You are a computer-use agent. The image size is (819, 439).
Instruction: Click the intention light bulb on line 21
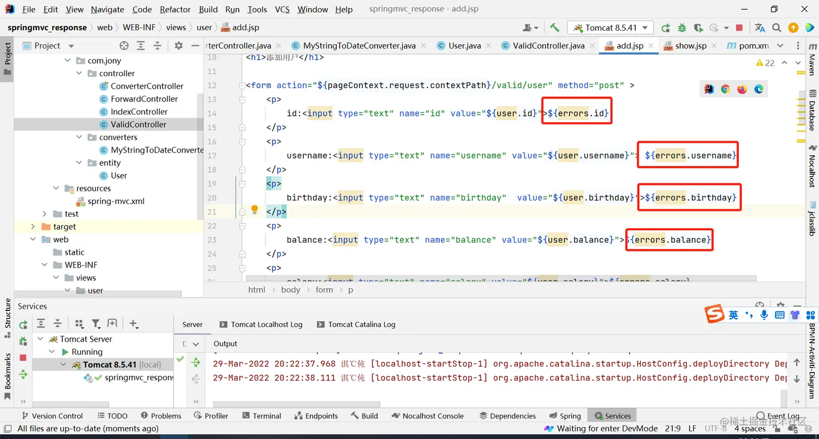click(x=254, y=209)
